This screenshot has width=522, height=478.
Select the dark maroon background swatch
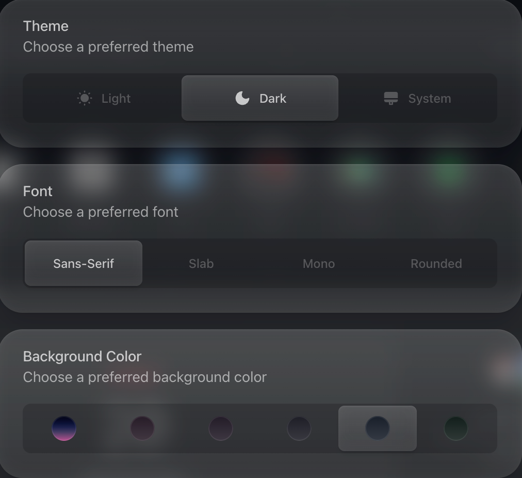pos(142,428)
